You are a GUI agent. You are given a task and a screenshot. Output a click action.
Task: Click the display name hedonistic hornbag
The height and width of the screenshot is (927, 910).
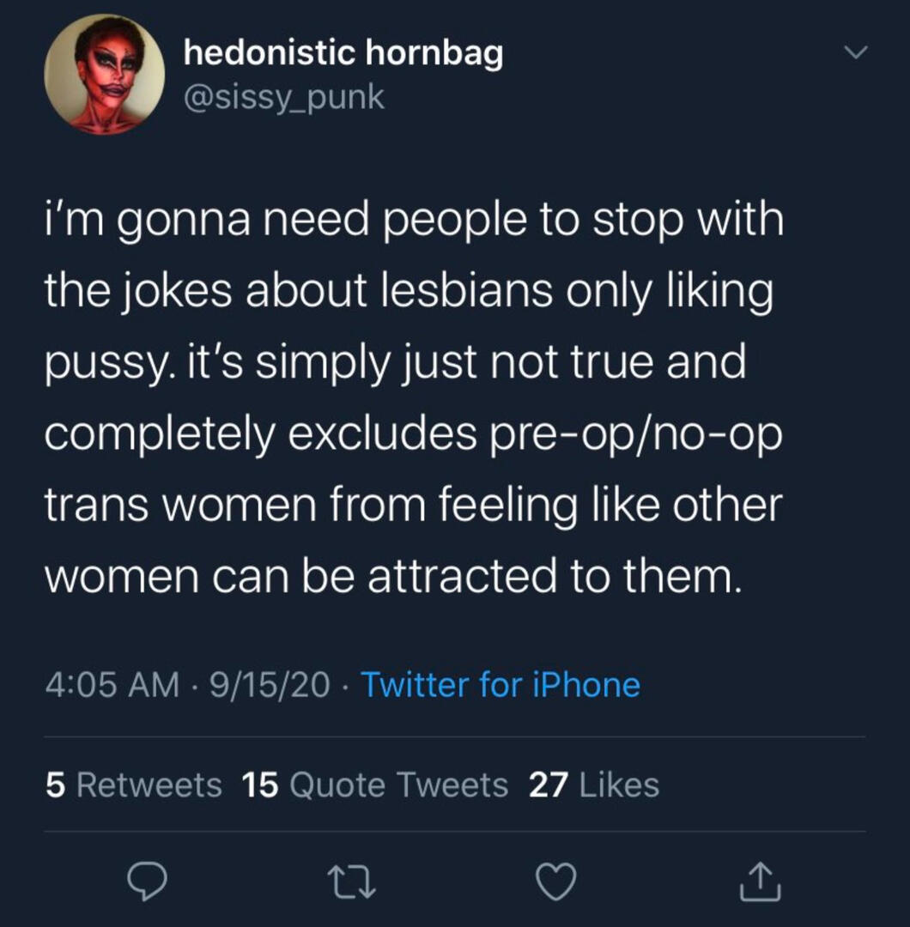coord(343,55)
